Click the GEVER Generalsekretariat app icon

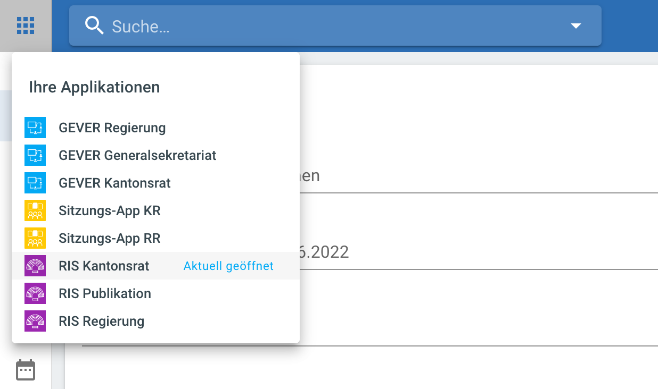tap(35, 155)
